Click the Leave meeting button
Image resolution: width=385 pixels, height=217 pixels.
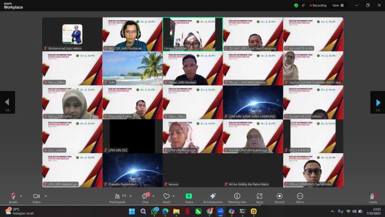(372, 196)
